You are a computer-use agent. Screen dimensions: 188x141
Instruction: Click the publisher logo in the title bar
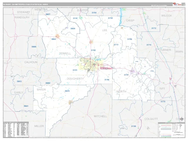click(177, 4)
